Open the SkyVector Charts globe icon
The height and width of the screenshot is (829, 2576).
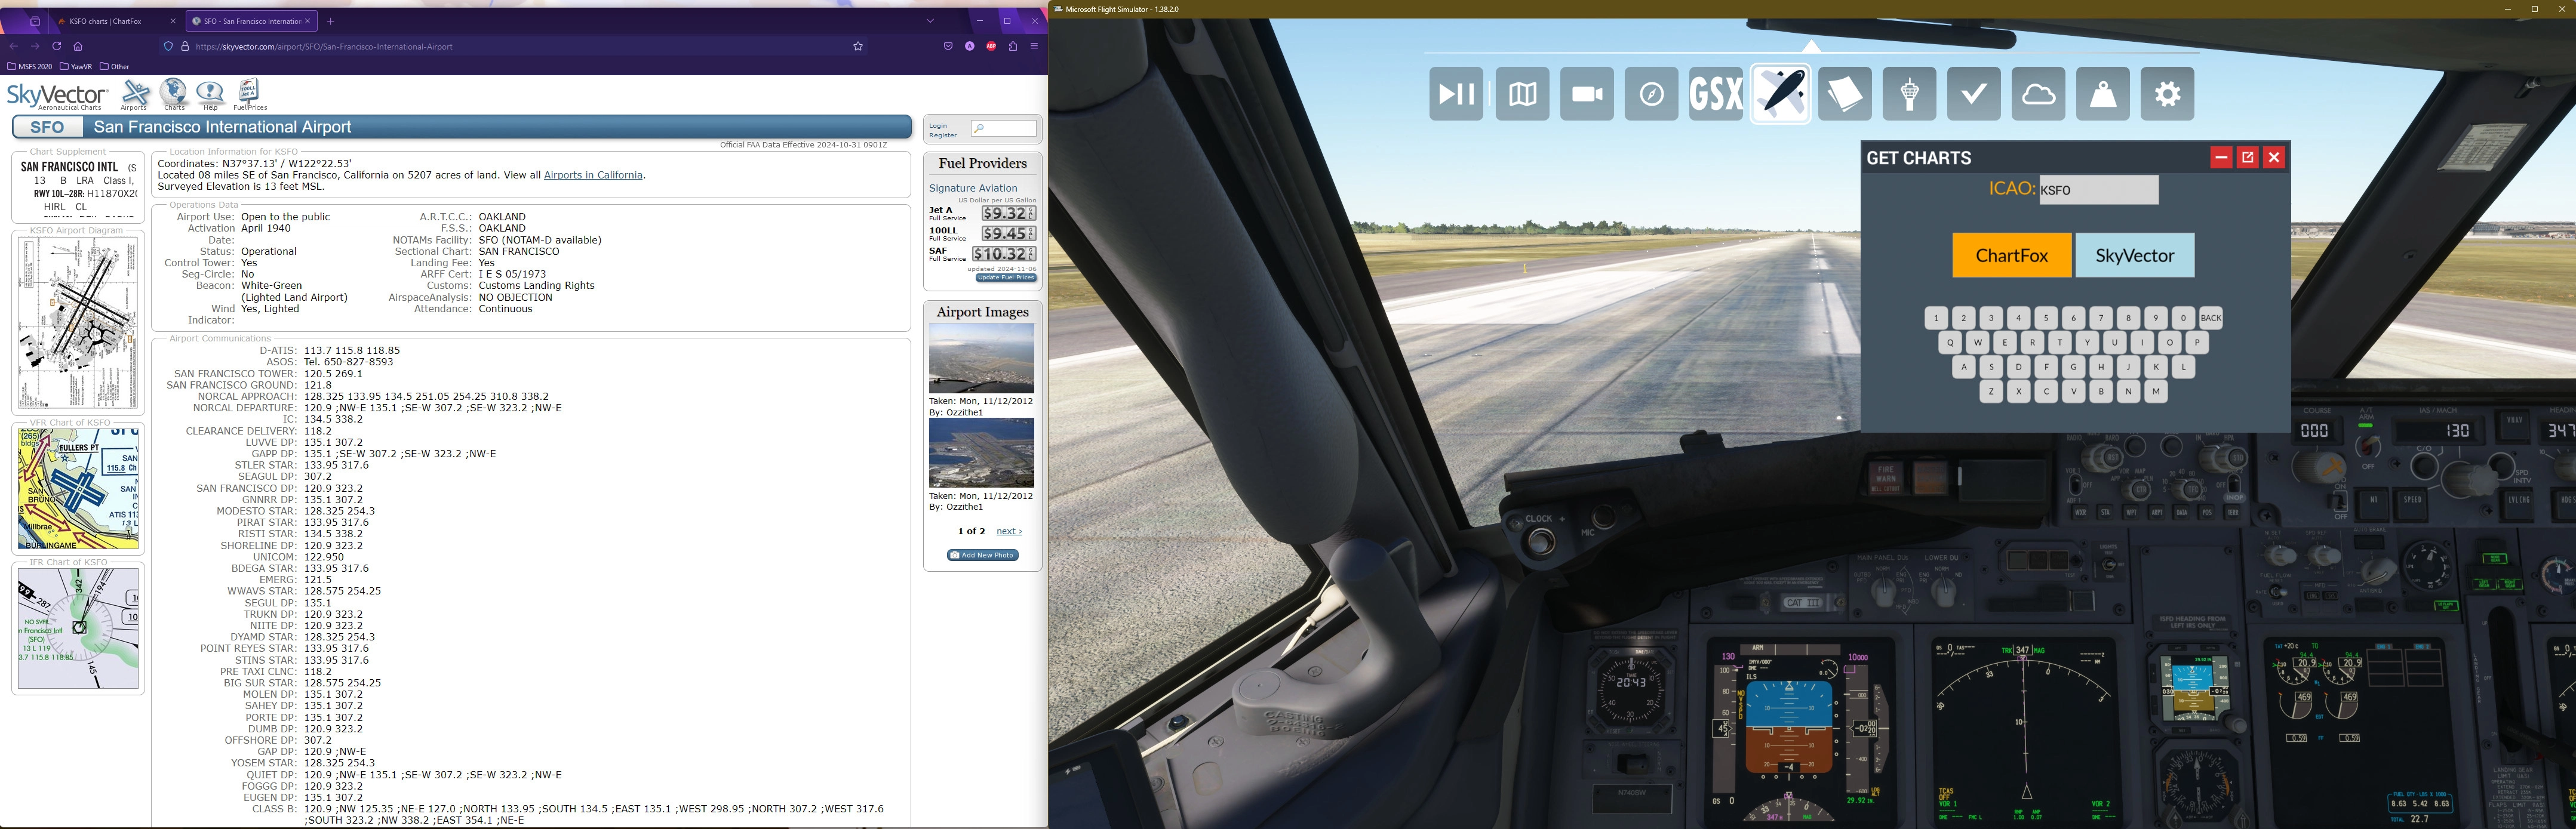[x=174, y=94]
